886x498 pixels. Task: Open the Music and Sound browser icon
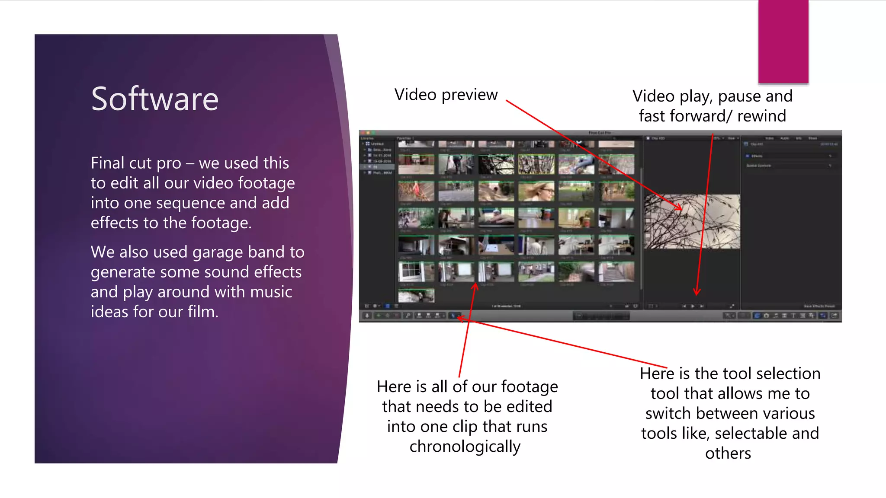click(x=776, y=316)
